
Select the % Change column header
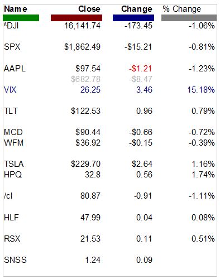[x=182, y=9]
